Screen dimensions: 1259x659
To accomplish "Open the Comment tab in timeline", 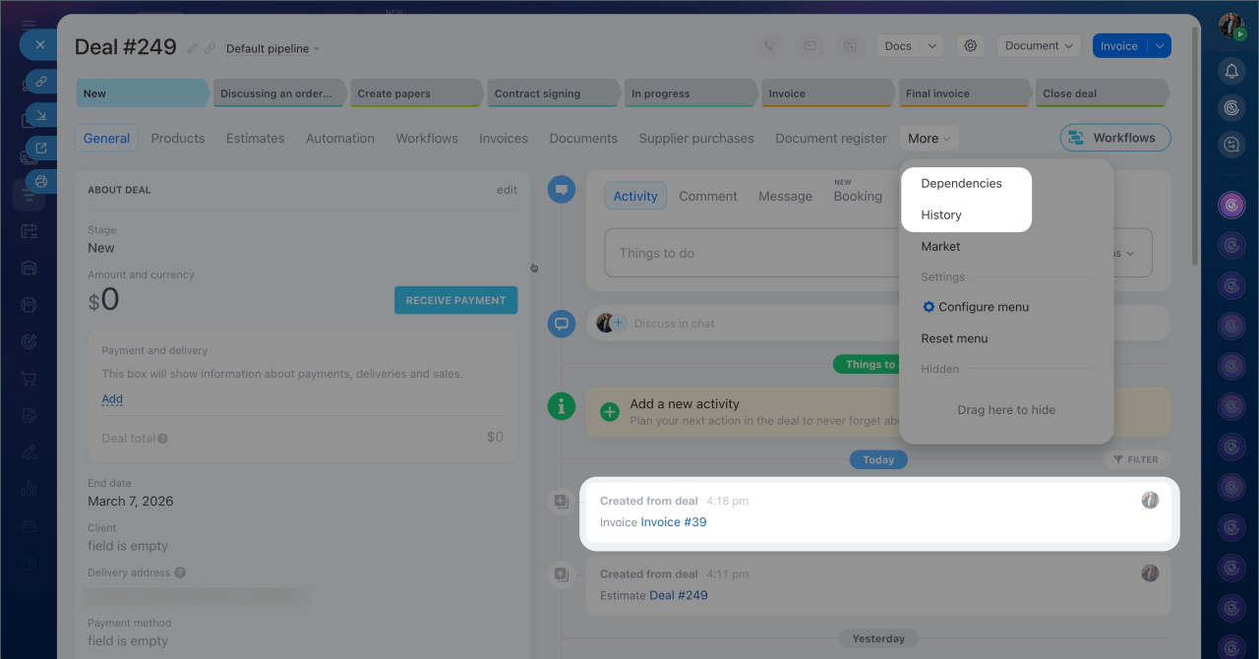I will (707, 196).
